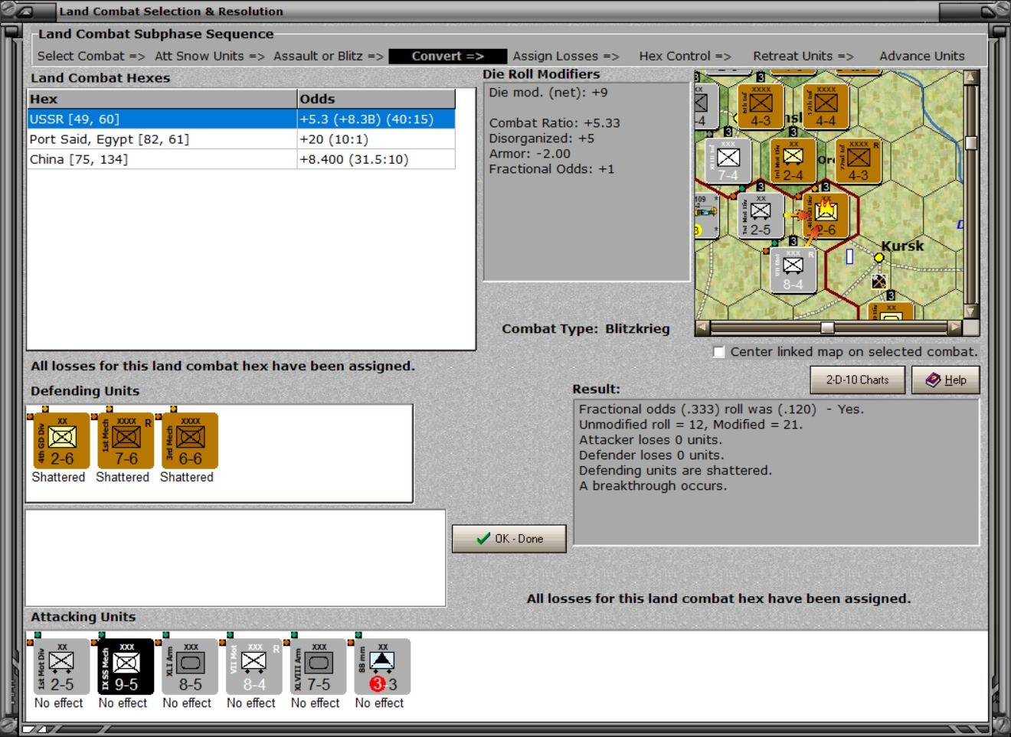Click the map scroll up arrow
Image resolution: width=1011 pixels, height=737 pixels.
971,77
